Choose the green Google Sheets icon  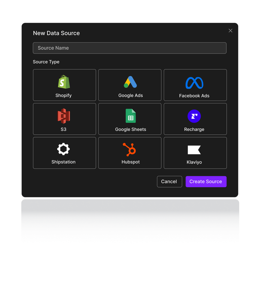(x=131, y=116)
